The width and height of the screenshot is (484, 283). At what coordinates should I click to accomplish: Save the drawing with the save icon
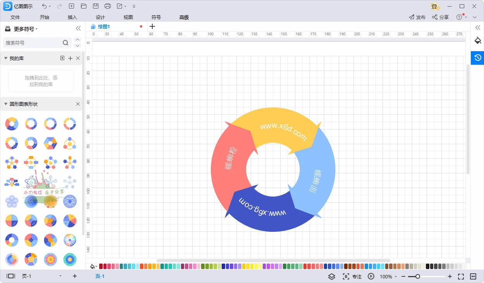coord(95,6)
